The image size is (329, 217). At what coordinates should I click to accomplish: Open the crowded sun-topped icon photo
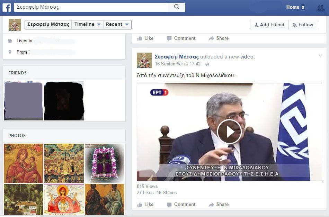click(x=64, y=163)
